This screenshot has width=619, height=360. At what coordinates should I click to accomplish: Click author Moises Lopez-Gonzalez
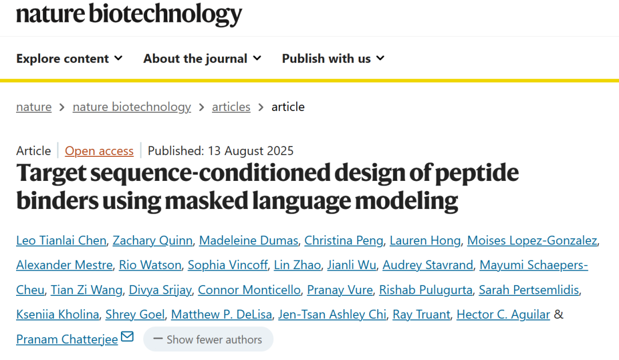(x=532, y=240)
